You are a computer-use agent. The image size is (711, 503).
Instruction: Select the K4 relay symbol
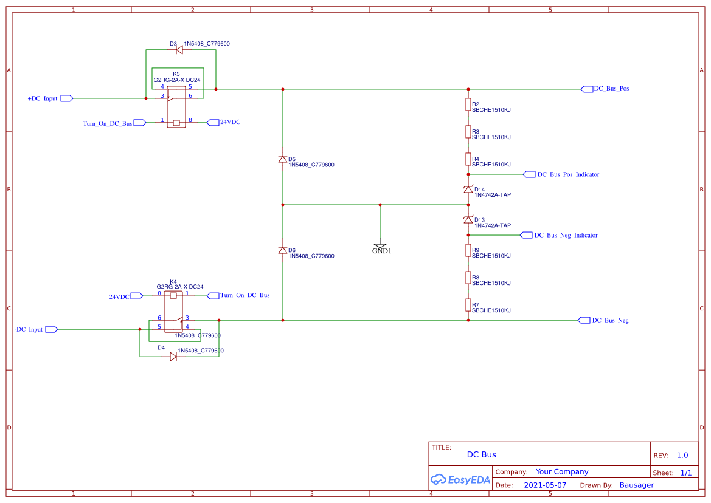point(173,312)
